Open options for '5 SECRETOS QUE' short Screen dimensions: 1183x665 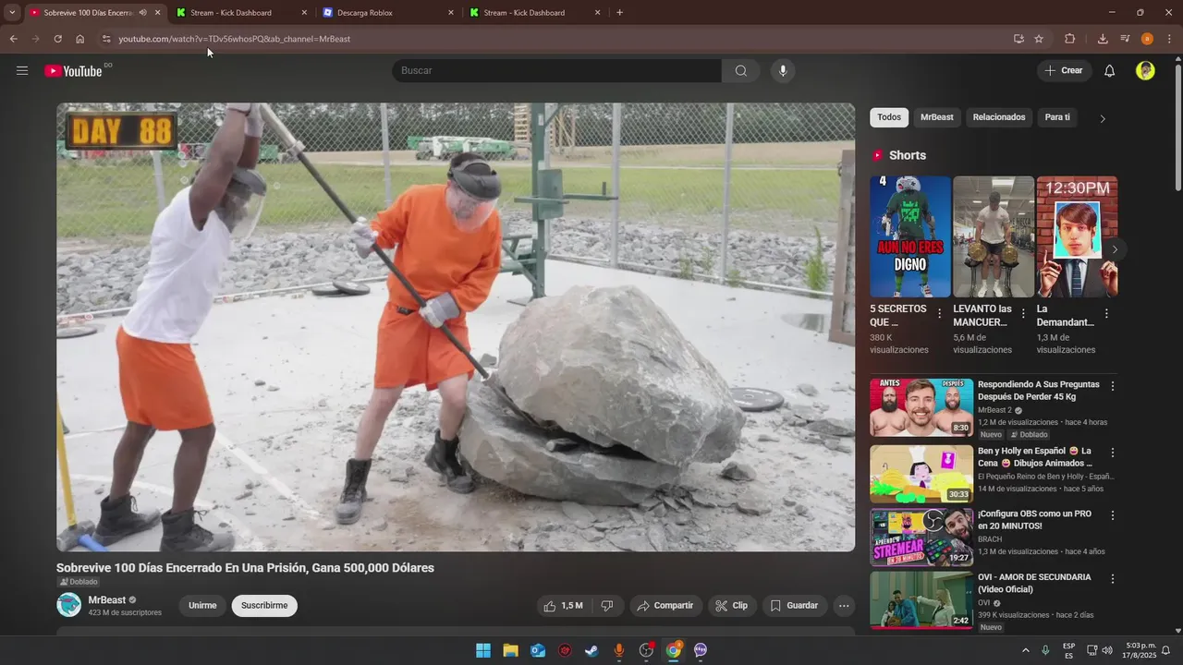(940, 314)
